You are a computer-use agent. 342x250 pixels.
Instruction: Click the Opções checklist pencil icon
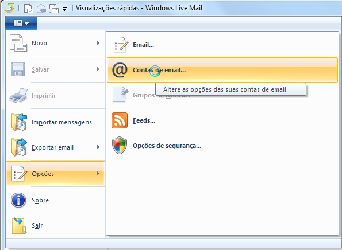point(19,173)
